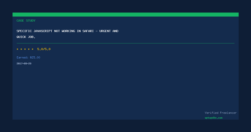Click the 2017-09-29 date
Screen dimensions: 251x132
(24, 64)
